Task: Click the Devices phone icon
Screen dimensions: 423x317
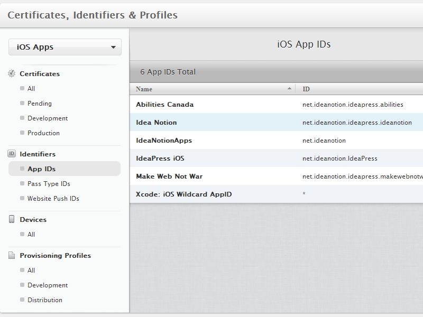Action: [x=12, y=219]
